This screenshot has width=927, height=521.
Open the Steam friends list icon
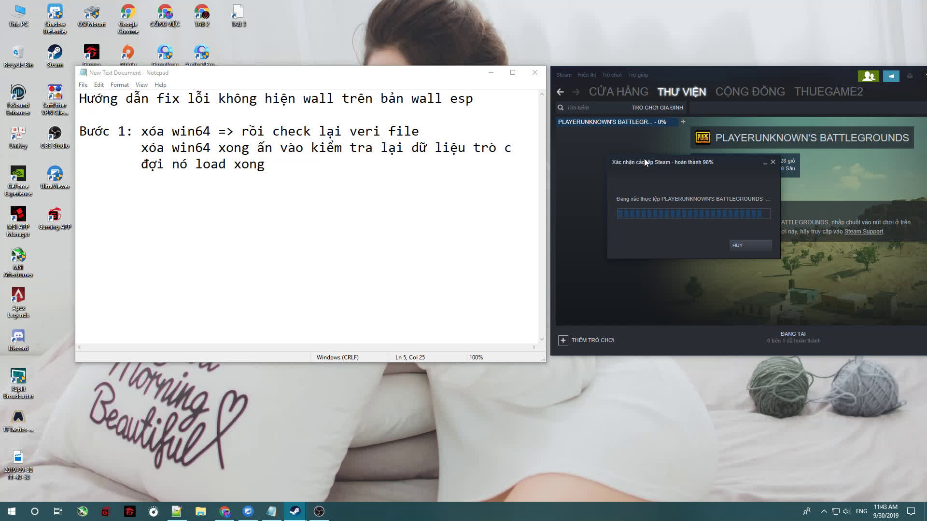(x=868, y=76)
